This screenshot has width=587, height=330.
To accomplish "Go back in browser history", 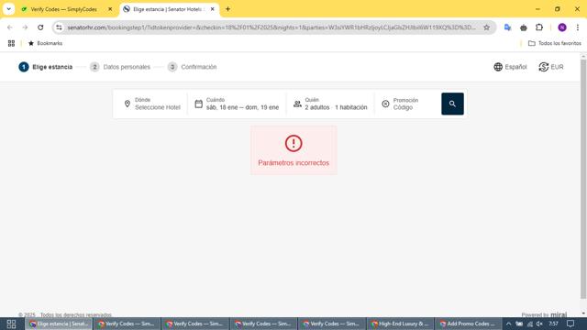I will (10, 27).
